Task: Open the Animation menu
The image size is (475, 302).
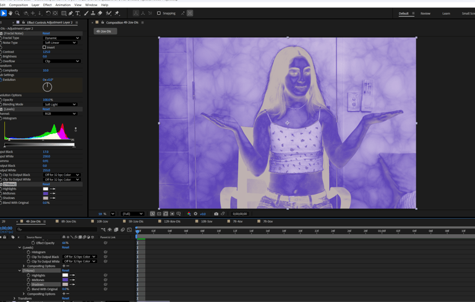Action: point(63,5)
